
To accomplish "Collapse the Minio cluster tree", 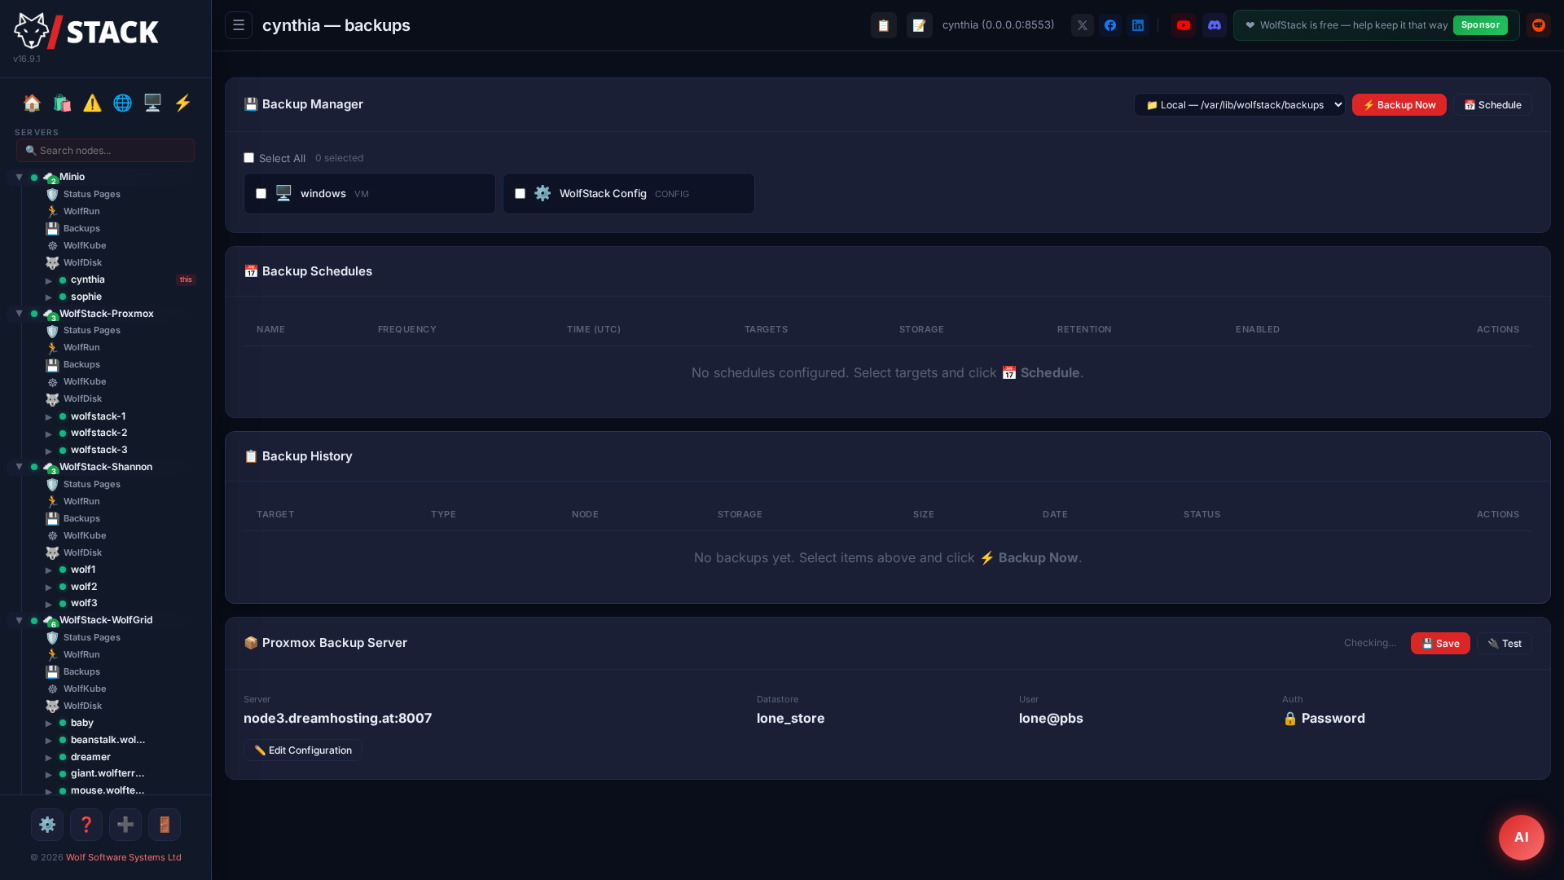I will tap(19, 177).
